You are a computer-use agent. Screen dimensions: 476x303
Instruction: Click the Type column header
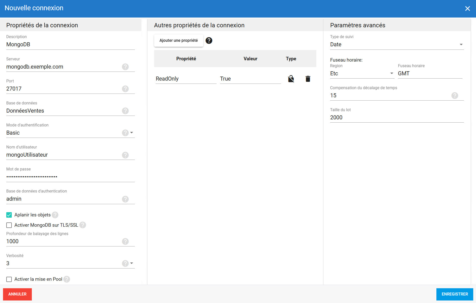[291, 59]
